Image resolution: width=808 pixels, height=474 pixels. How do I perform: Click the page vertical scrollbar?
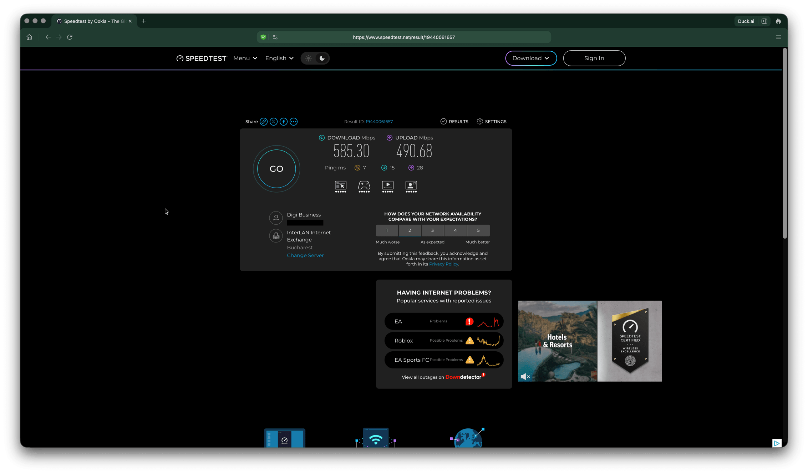(x=785, y=144)
